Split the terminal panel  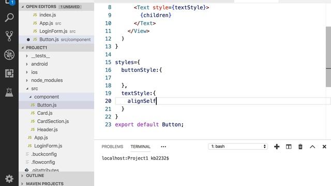point(289,147)
